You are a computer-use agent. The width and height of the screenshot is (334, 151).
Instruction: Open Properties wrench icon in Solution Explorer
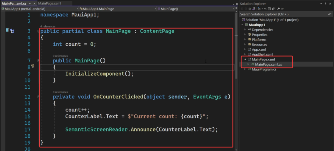(279, 9)
